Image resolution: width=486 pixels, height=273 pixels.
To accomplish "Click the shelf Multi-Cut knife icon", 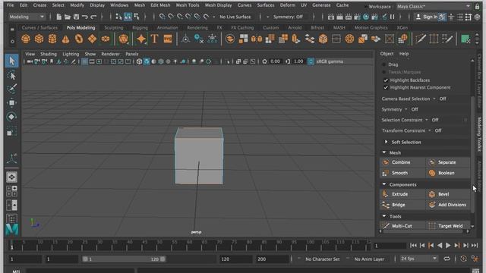I will pyautogui.click(x=421, y=39).
